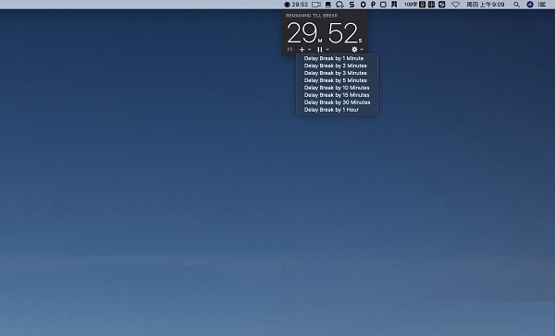Click the 52 seconds remaining digits

(342, 33)
